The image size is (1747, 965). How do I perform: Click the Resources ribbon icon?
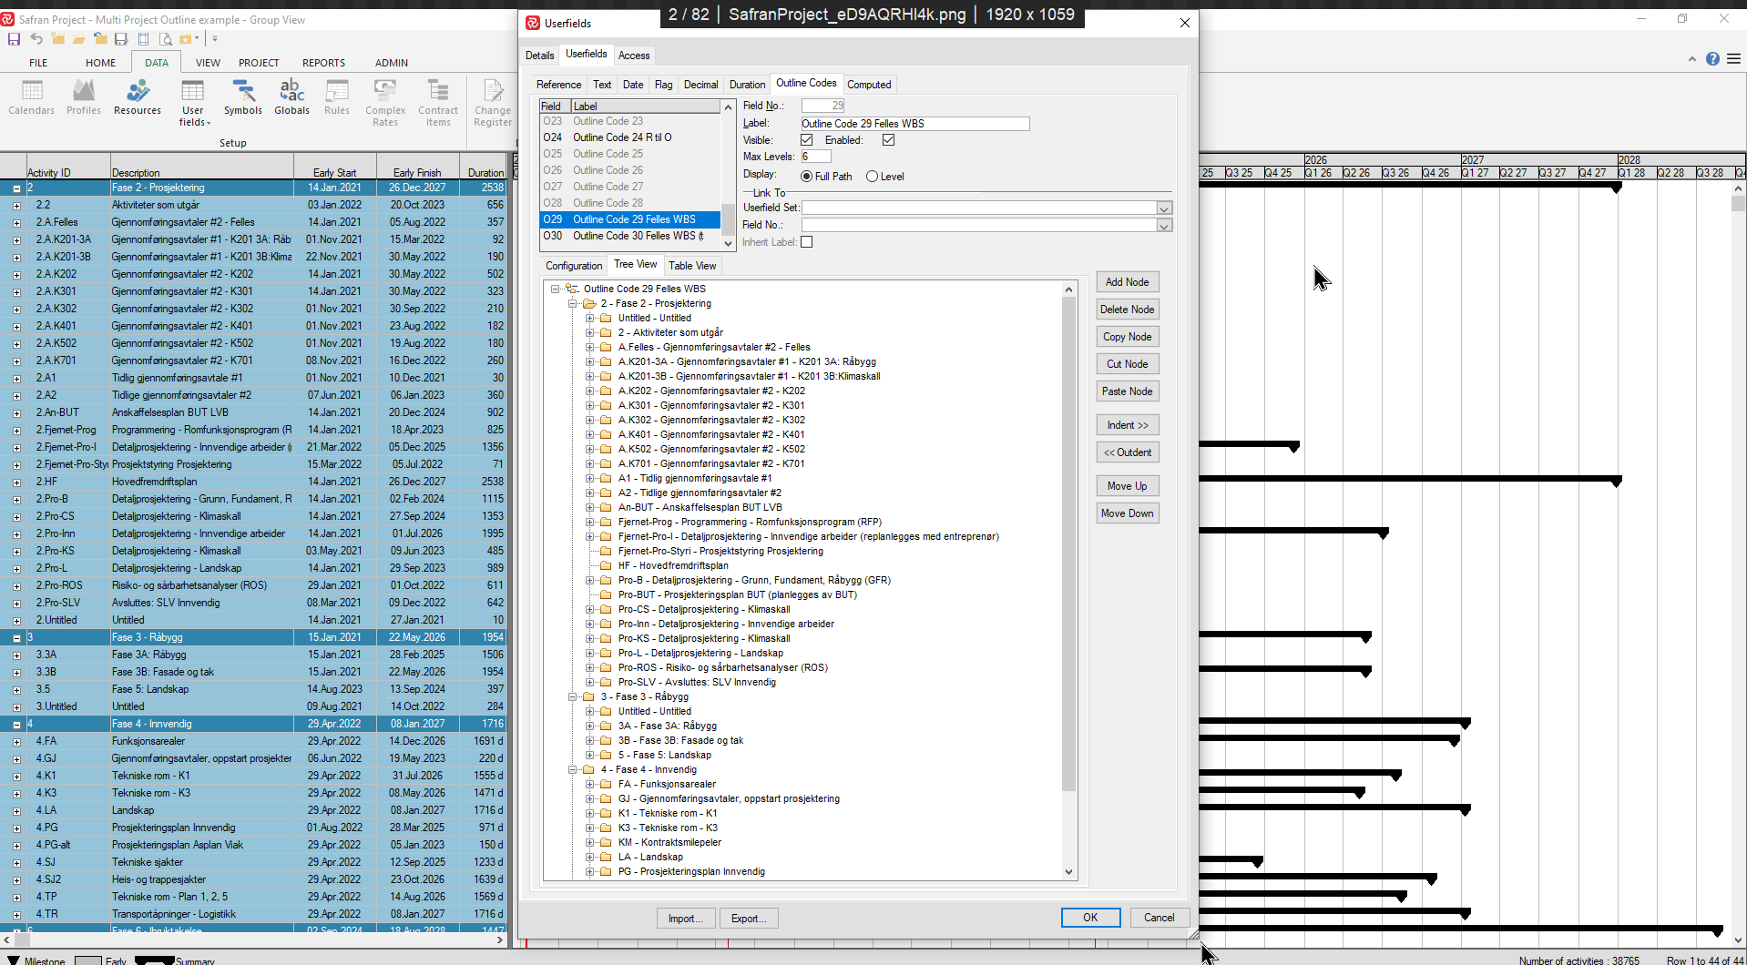[138, 97]
